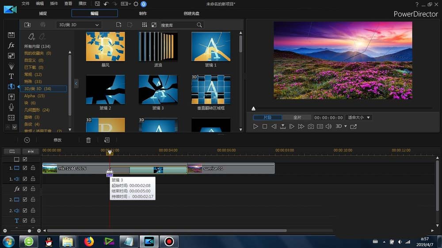This screenshot has width=442, height=248.
Task: Toggle audio track 2 enable checkbox
Action: coord(25,210)
